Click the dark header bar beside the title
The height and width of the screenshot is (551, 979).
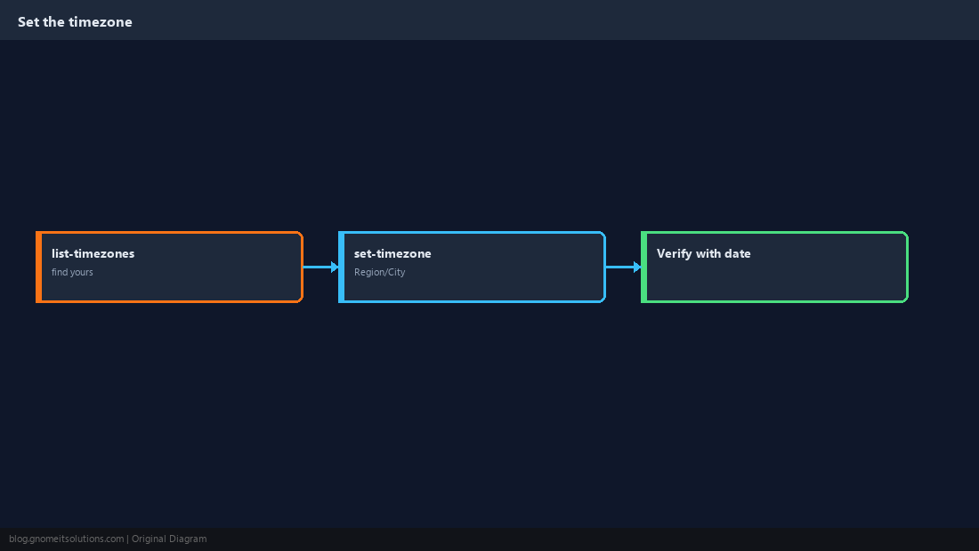point(555,20)
